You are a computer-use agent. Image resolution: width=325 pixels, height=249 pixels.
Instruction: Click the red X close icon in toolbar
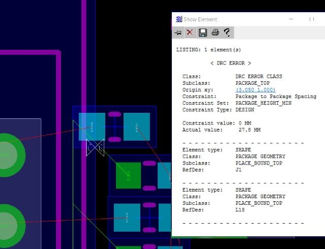click(190, 33)
